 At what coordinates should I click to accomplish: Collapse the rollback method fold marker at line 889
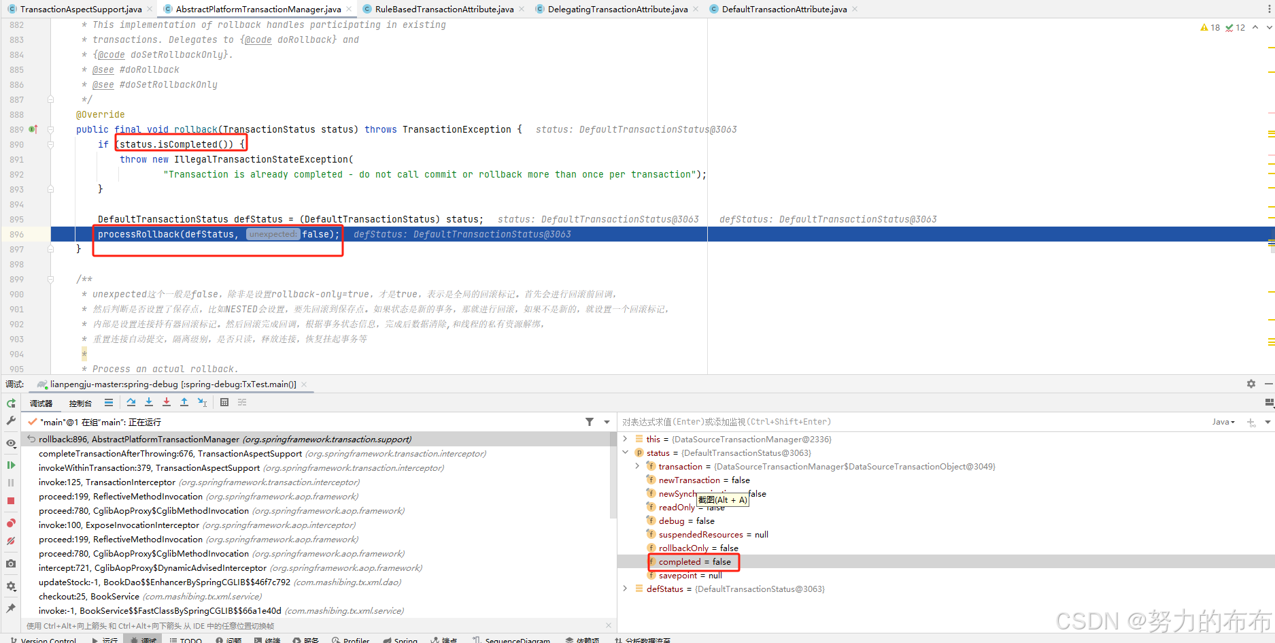click(x=50, y=129)
